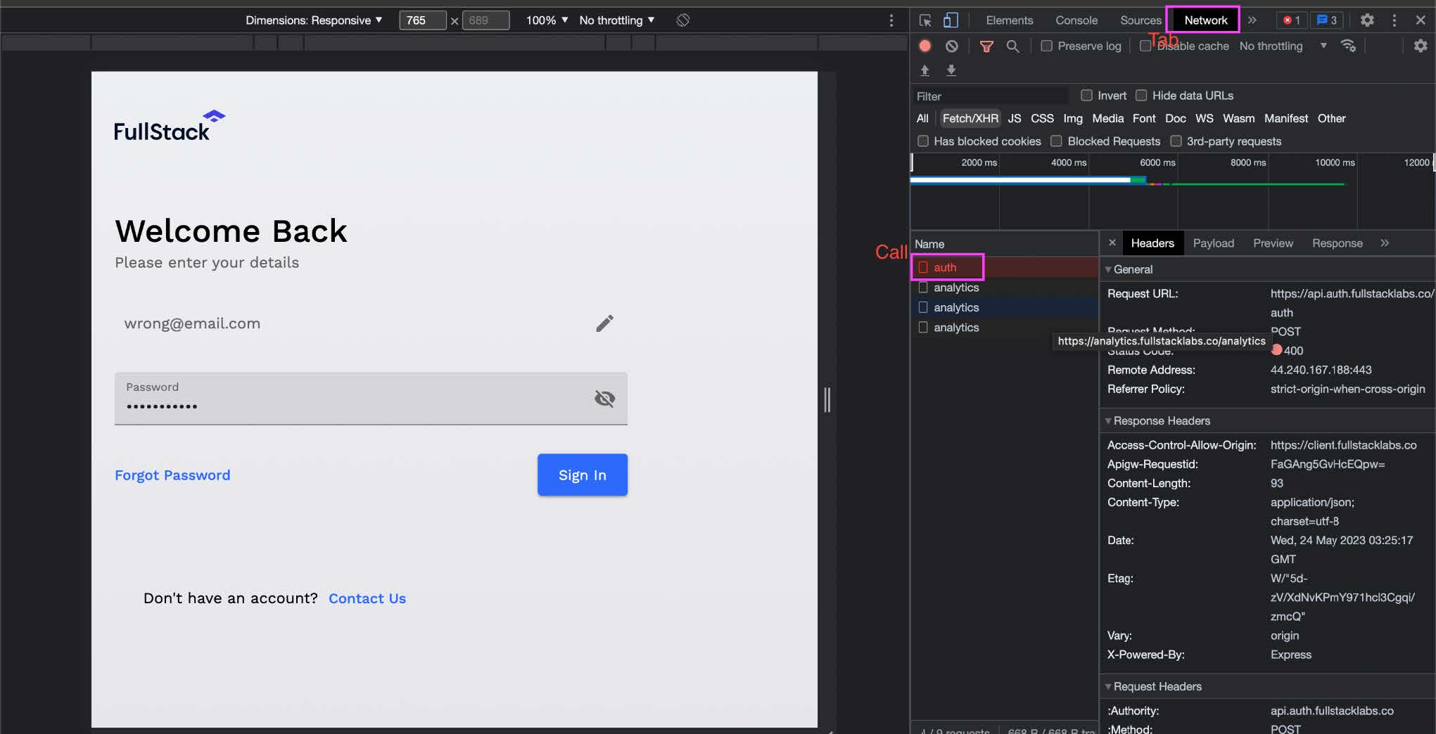Import HAR file upload arrow
Screen dimensions: 1436x734
pos(924,70)
